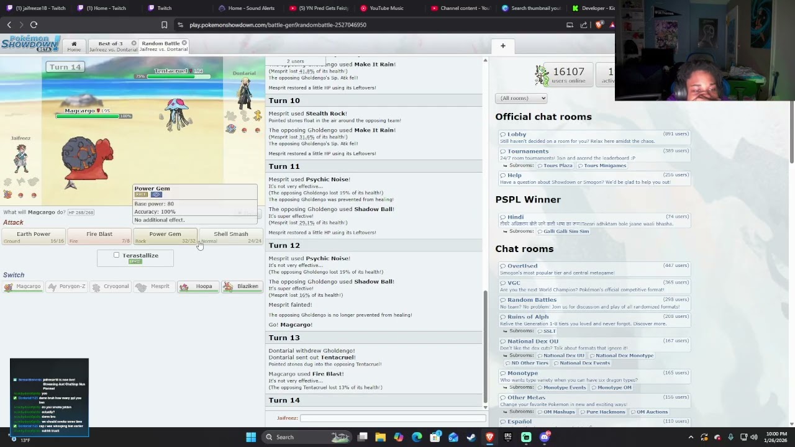Show hidden system tray icons
The width and height of the screenshot is (795, 447).
pos(691,437)
